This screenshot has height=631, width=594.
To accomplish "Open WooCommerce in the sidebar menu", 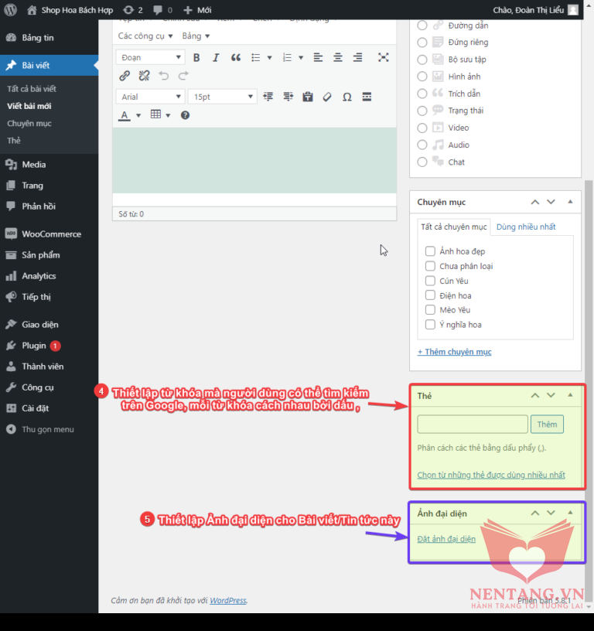I will tap(51, 234).
